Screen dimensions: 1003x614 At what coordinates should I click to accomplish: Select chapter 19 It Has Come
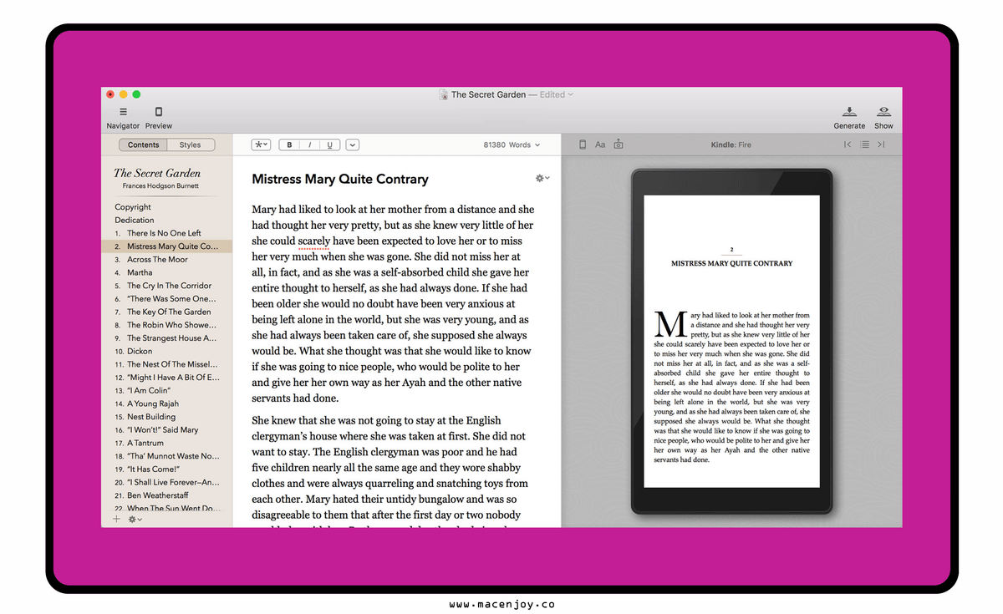(167, 469)
